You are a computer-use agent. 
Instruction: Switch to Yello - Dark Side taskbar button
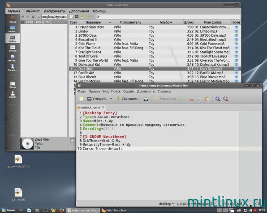[x=114, y=210]
